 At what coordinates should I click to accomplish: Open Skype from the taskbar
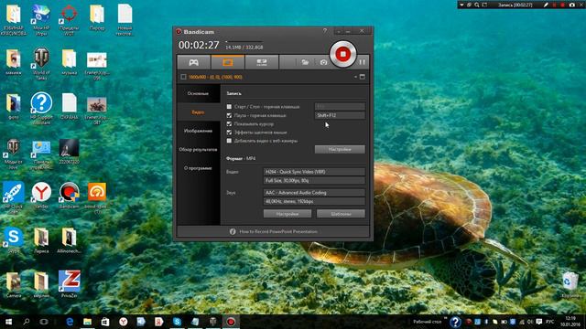[x=177, y=322]
